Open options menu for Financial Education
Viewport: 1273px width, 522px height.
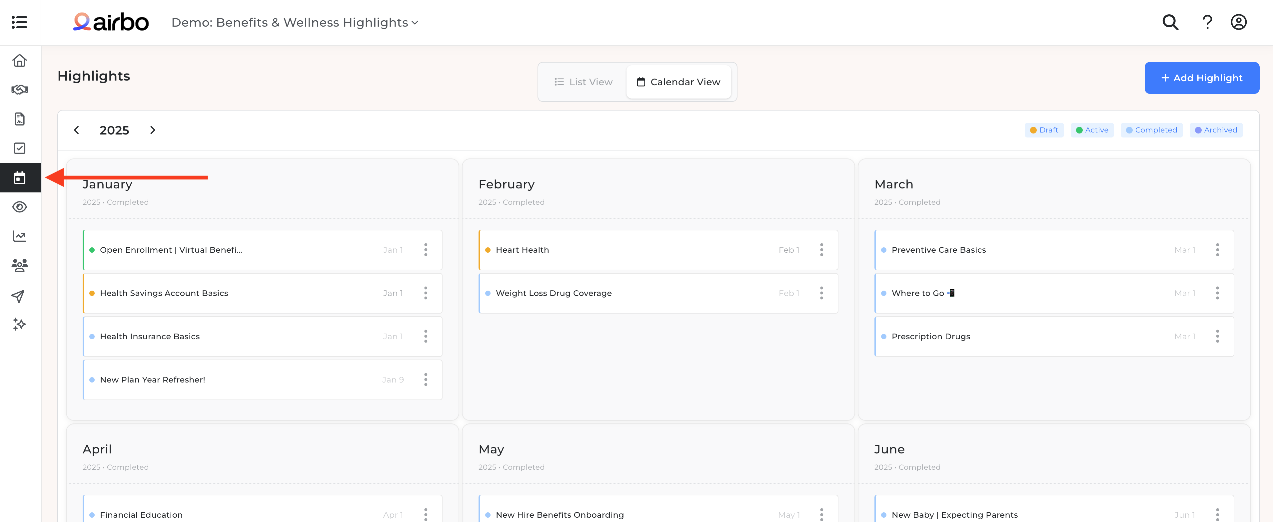426,515
